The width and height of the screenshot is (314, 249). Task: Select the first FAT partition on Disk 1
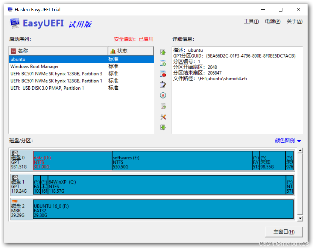pos(37,185)
